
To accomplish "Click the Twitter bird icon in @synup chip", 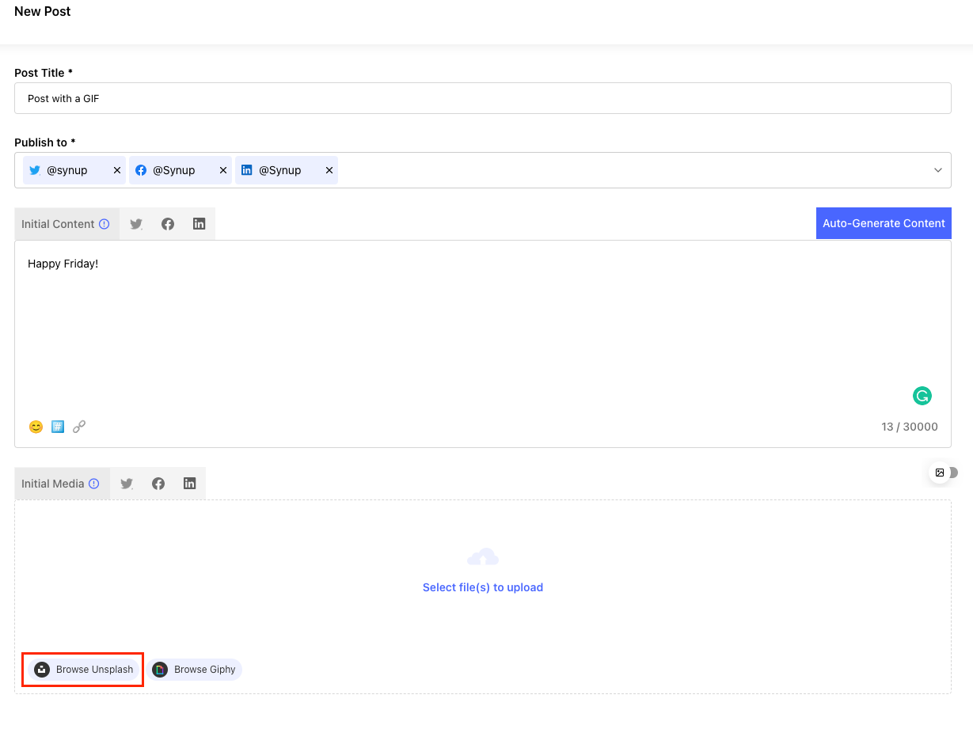I will pyautogui.click(x=35, y=170).
